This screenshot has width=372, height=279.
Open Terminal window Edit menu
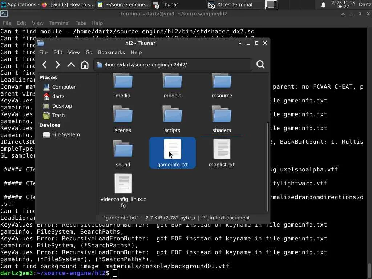[x=21, y=23]
